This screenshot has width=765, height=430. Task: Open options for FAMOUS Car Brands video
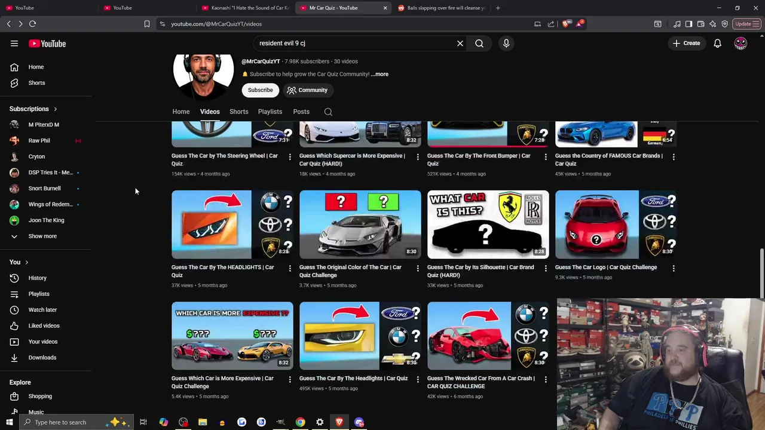pyautogui.click(x=674, y=156)
